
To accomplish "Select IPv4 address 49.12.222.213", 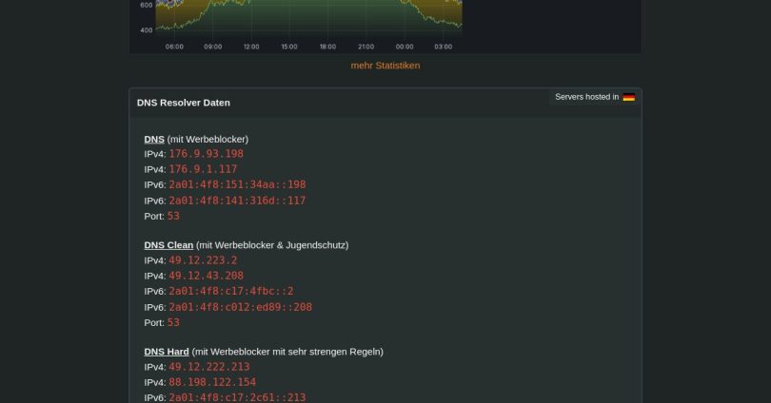I will click(x=209, y=367).
